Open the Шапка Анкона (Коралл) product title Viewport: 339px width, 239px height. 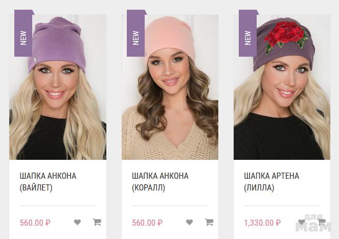[160, 182]
